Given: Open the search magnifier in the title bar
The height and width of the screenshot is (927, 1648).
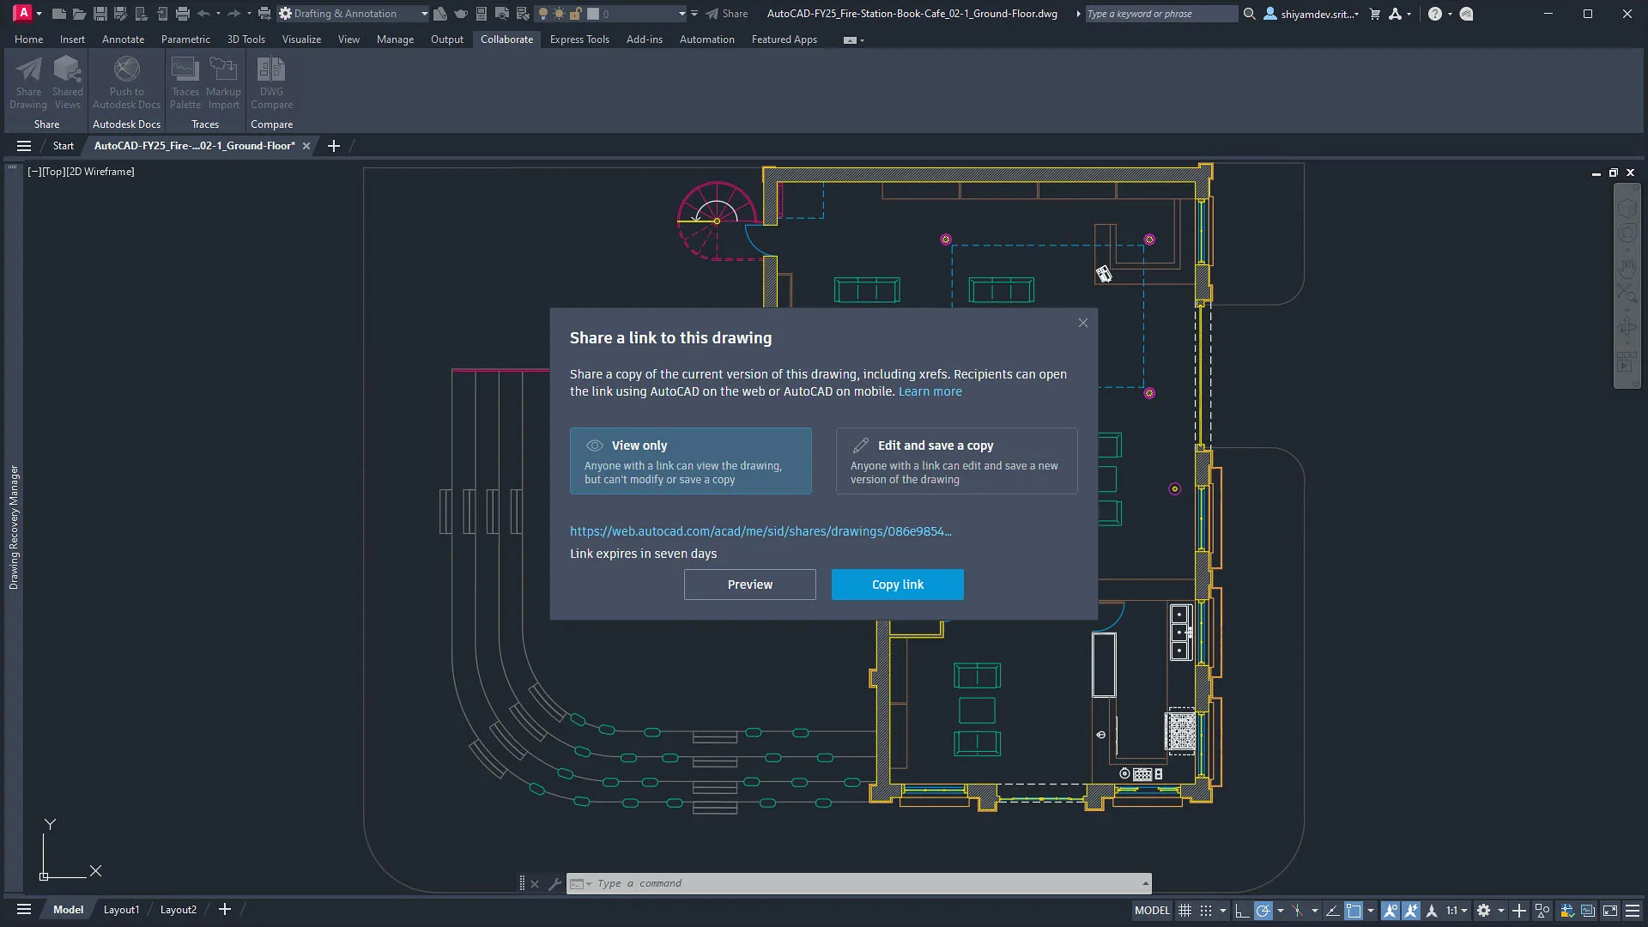Looking at the screenshot, I should click(x=1251, y=14).
